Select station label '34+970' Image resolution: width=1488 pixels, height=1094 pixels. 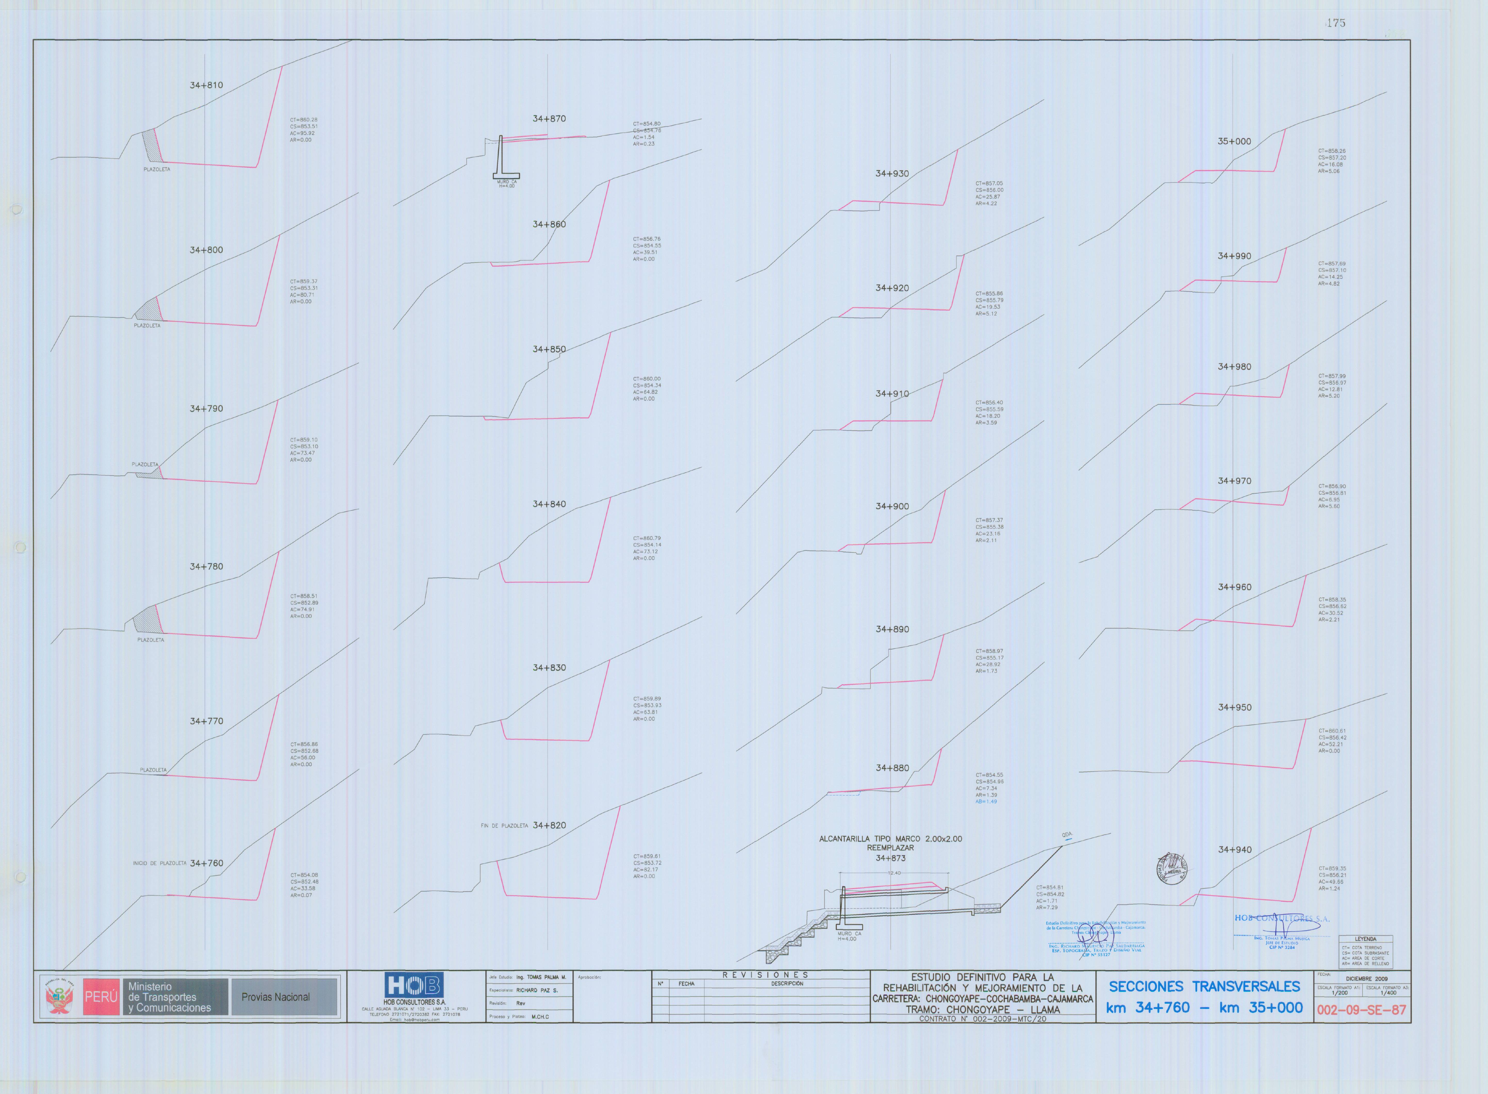pos(1234,482)
